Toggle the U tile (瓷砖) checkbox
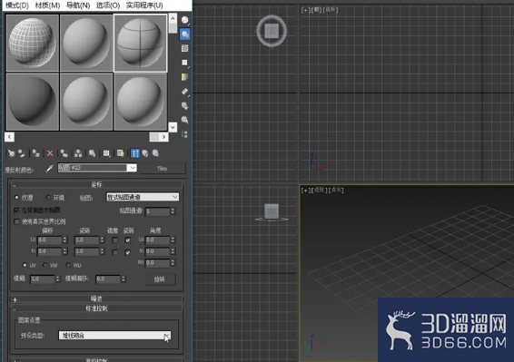The width and height of the screenshot is (514, 362). pos(128,240)
